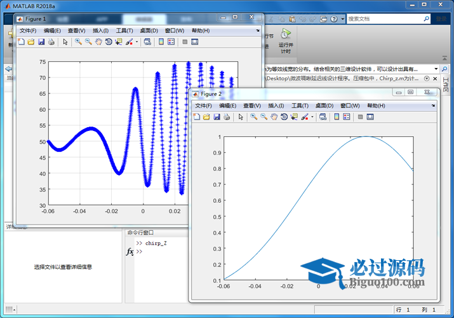Click dock arrow at Figure 2 menu bar end
454x318 pixels.
[x=433, y=106]
